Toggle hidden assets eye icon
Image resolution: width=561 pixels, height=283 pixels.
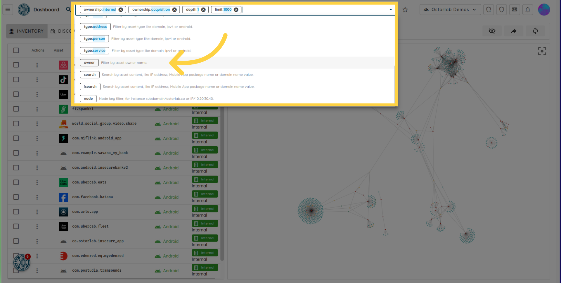coord(492,31)
